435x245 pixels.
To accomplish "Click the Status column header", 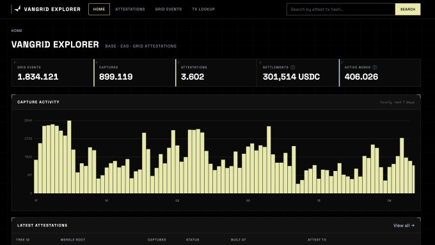I will (193, 240).
